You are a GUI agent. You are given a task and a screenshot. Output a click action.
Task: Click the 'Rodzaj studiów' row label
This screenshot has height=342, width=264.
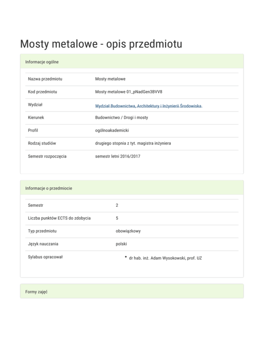coord(43,143)
